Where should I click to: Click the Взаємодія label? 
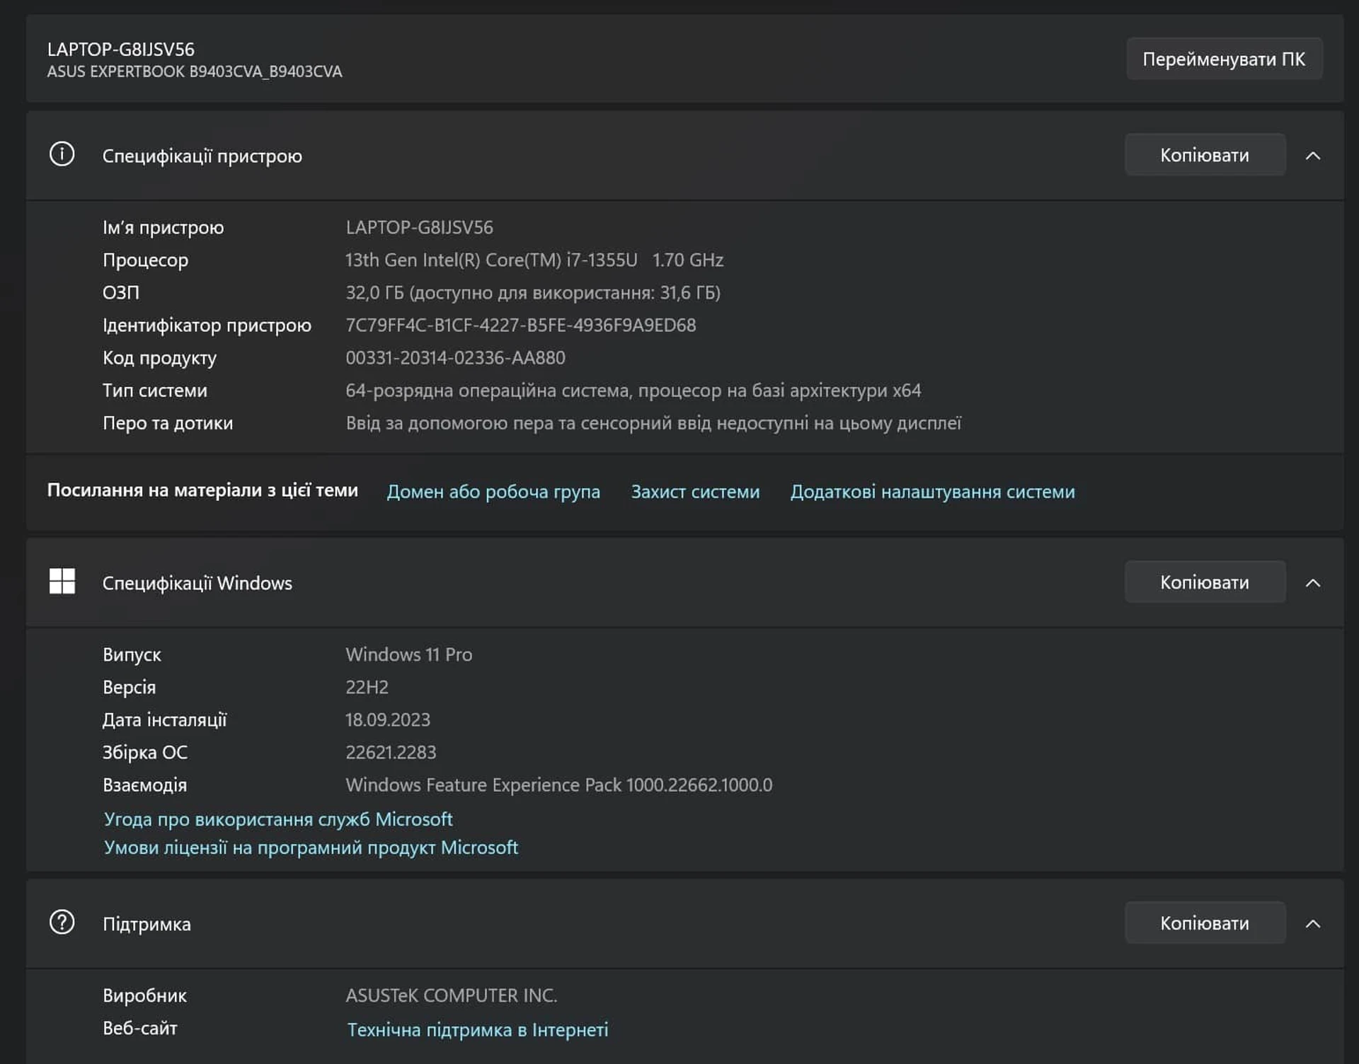pyautogui.click(x=144, y=785)
